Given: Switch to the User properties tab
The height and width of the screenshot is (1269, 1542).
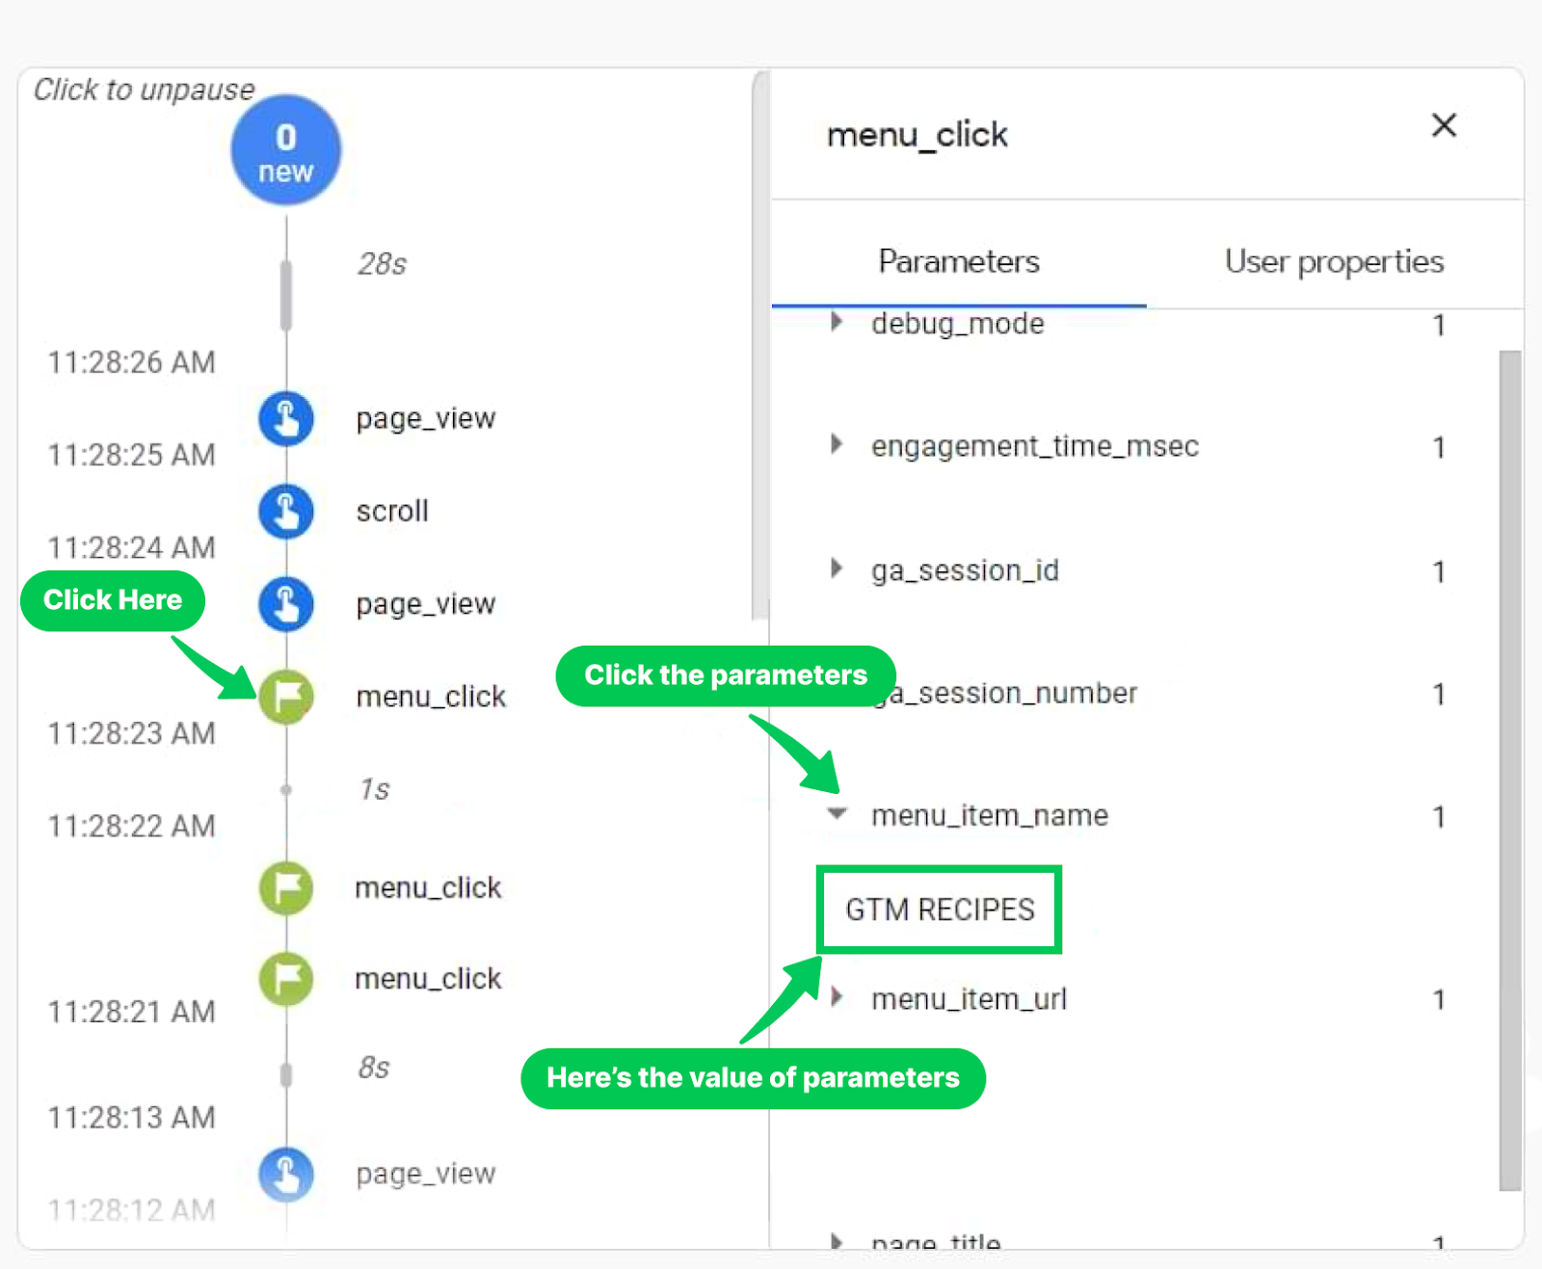Looking at the screenshot, I should tap(1333, 261).
